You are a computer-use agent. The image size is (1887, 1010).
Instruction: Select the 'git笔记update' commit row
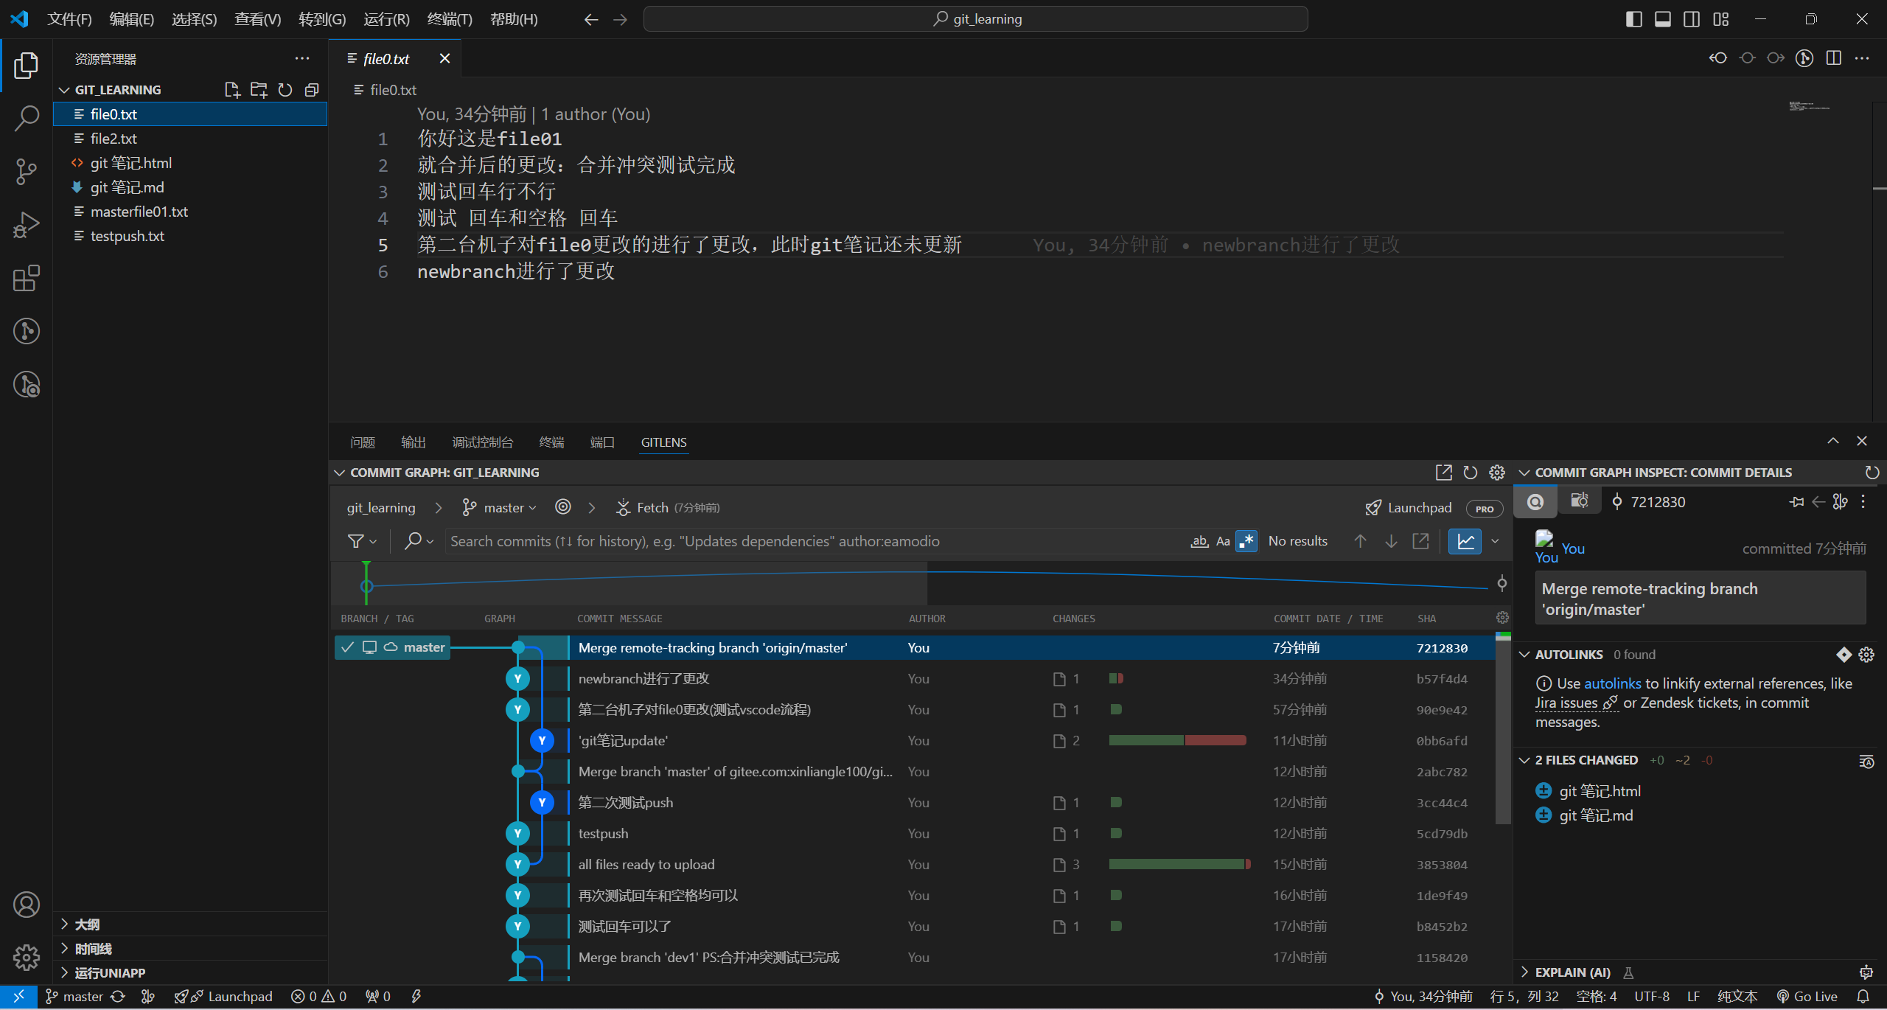pos(914,741)
